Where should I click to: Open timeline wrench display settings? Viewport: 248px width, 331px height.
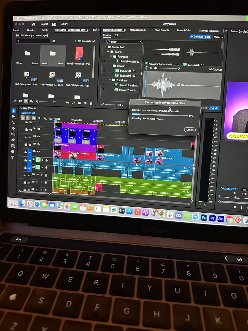pos(45,118)
